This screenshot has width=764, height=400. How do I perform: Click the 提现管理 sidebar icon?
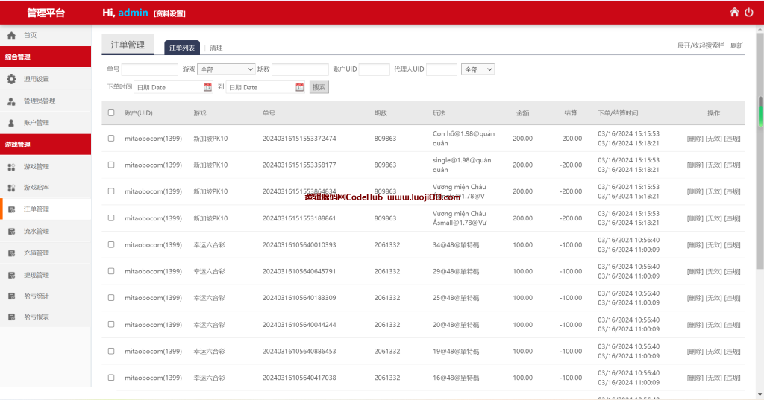click(x=12, y=275)
